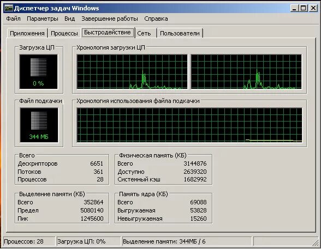Click the Выделение памяти (КБ) group label

(52, 194)
